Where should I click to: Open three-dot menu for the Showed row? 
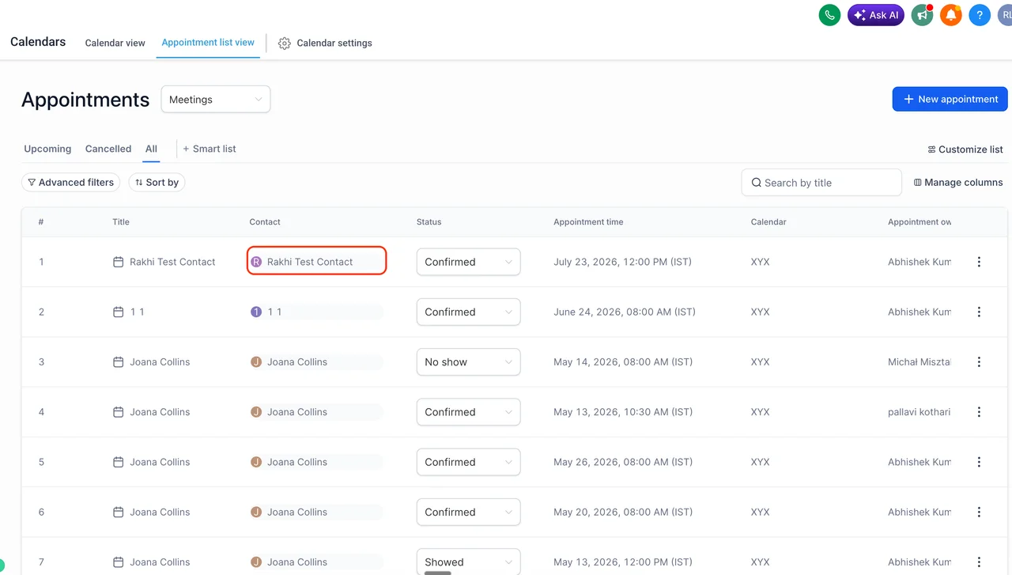979,562
